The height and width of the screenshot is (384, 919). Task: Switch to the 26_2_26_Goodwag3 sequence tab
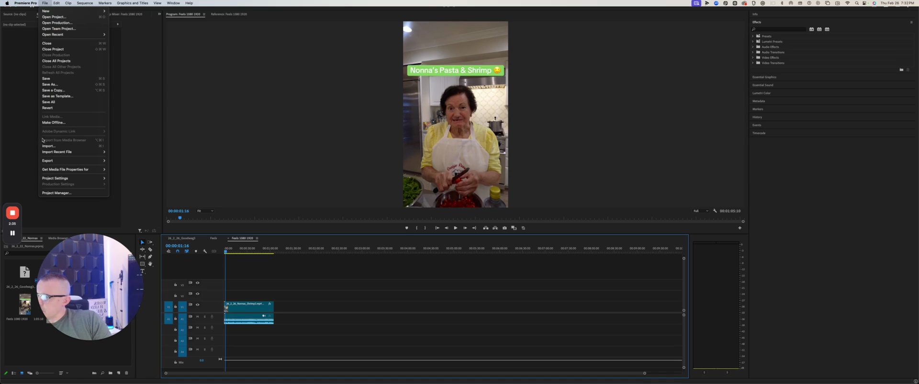(181, 238)
